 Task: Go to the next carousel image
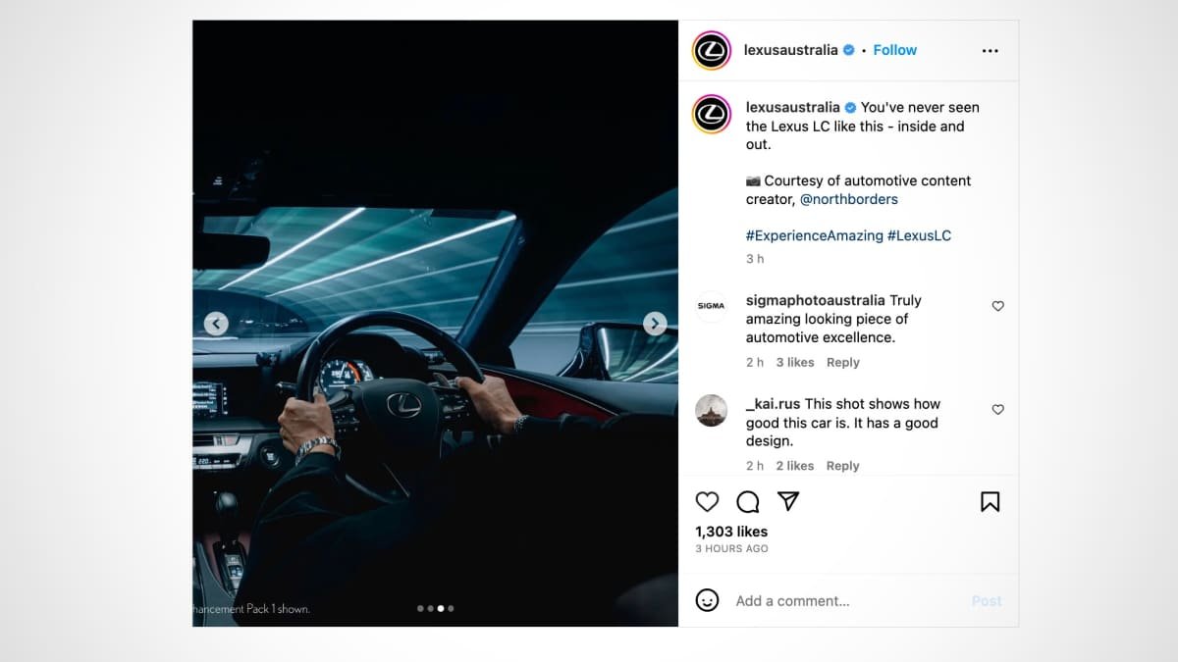click(655, 324)
